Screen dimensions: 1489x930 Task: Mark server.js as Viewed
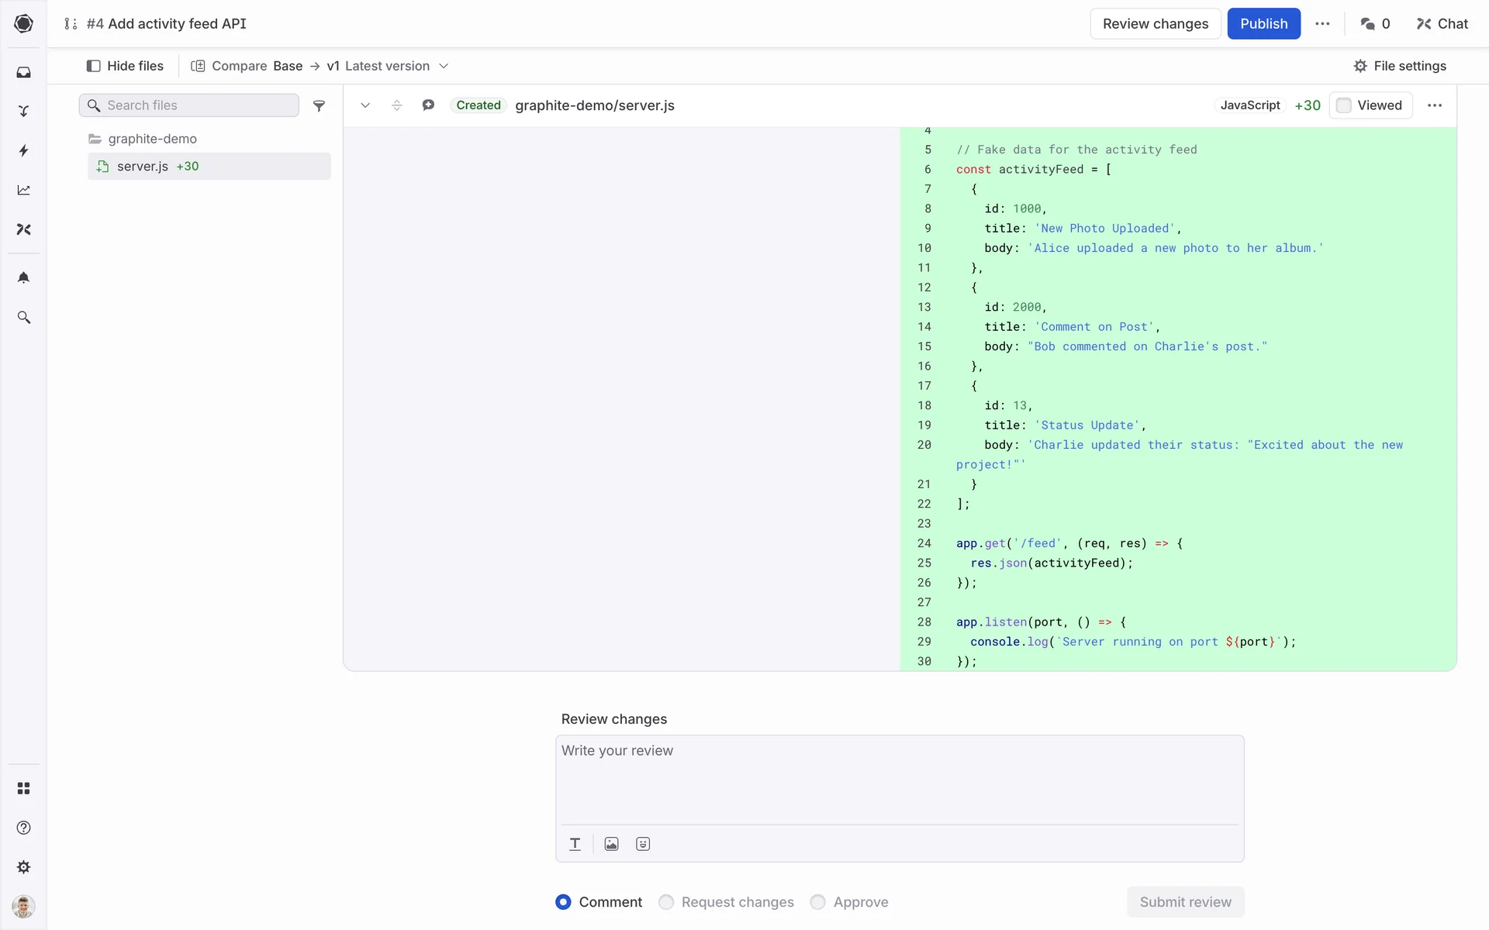coord(1344,105)
